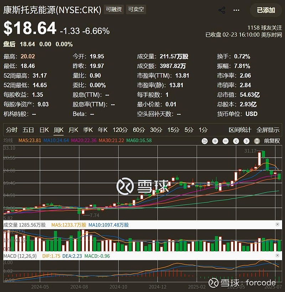Select the 120分 interval tab

click(x=120, y=130)
